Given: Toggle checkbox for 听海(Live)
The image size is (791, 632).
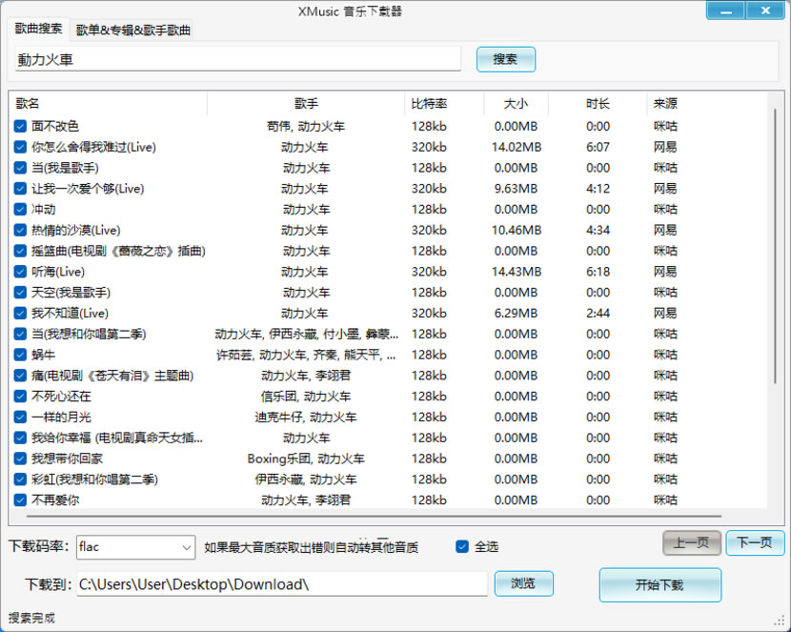Looking at the screenshot, I should pyautogui.click(x=20, y=272).
